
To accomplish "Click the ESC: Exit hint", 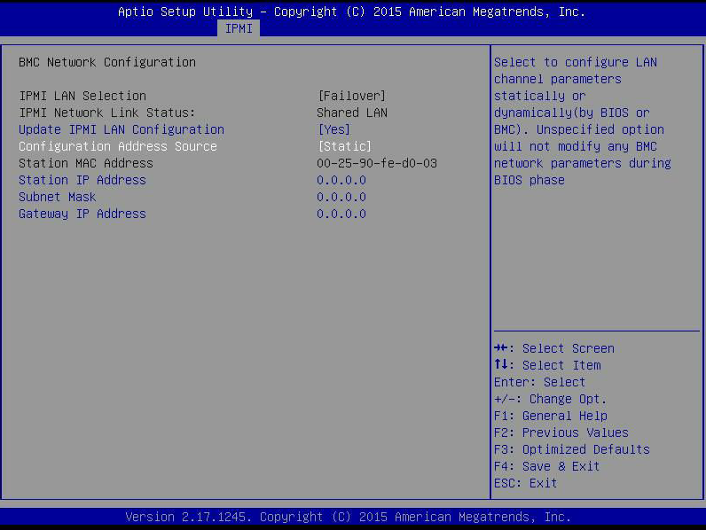I will point(525,483).
